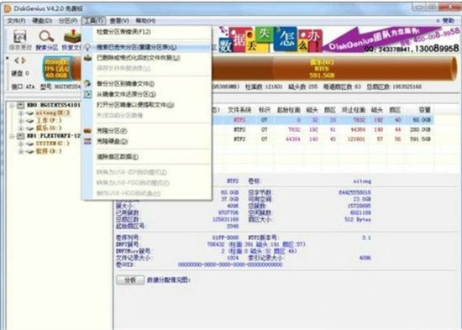
Task: Click the 克隆分区 (Clone partition) menu icon
Action: [87, 131]
